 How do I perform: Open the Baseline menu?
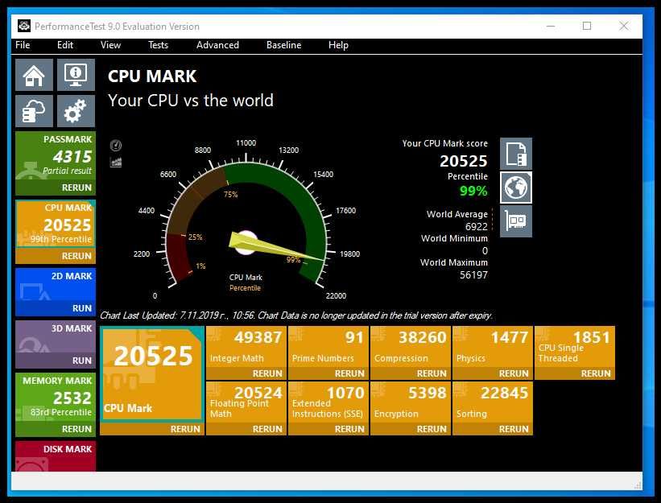[x=283, y=45]
